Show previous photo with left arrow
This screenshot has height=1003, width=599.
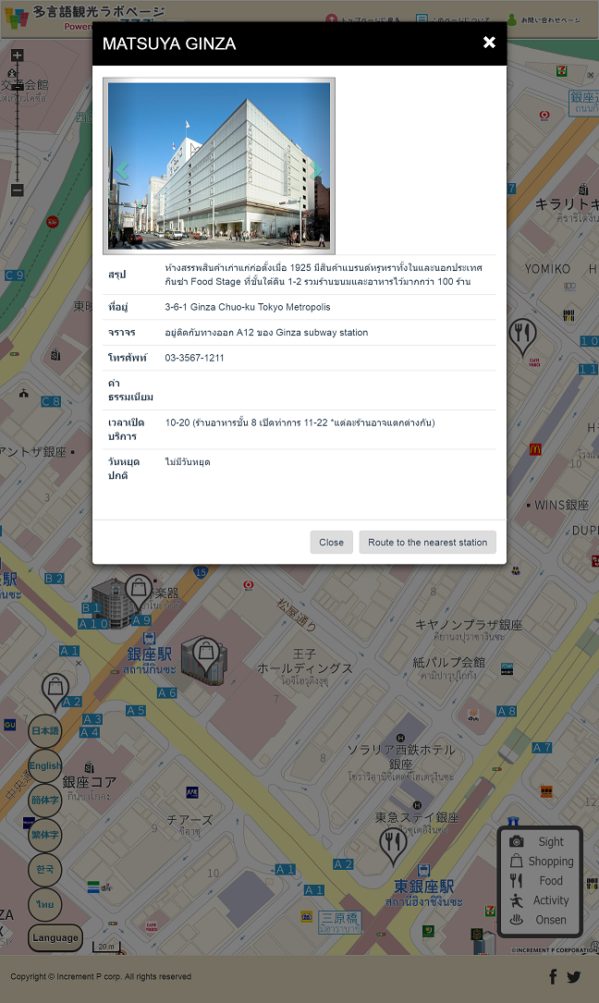tap(122, 170)
